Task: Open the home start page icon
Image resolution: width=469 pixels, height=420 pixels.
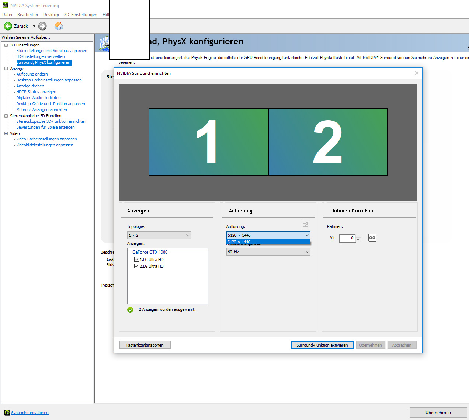Action: click(x=59, y=26)
